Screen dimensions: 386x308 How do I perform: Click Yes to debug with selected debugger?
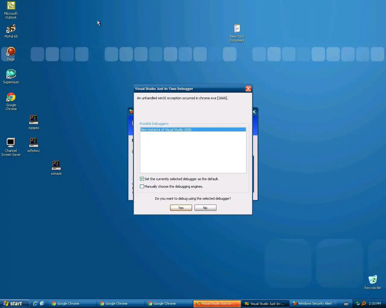pyautogui.click(x=181, y=208)
